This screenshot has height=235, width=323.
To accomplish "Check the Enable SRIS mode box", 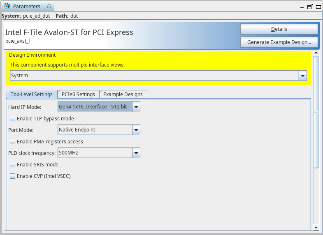I will click(x=13, y=165).
